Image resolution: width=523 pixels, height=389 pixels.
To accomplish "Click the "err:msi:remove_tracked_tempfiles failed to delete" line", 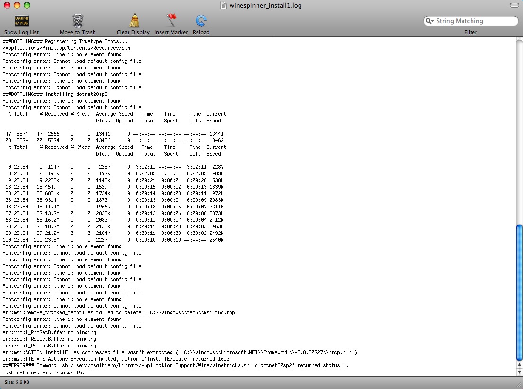I will click(x=120, y=312).
